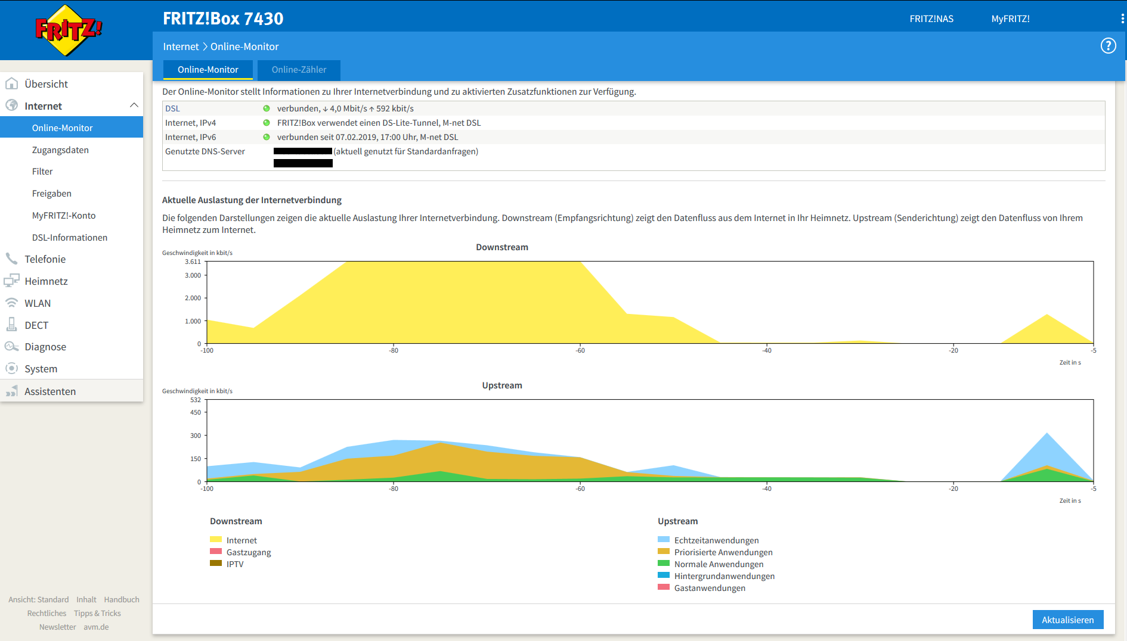Screen dimensions: 1127x641
Task: Open MyFRITZ! link in header
Action: [1010, 19]
